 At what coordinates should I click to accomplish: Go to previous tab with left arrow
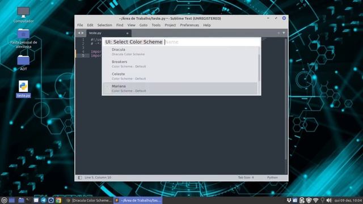79,33
